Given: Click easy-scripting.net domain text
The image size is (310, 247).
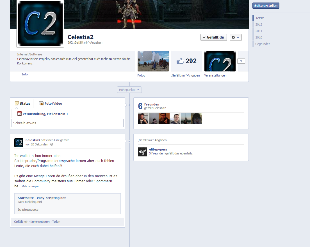Looking at the screenshot, I should tap(30, 202).
